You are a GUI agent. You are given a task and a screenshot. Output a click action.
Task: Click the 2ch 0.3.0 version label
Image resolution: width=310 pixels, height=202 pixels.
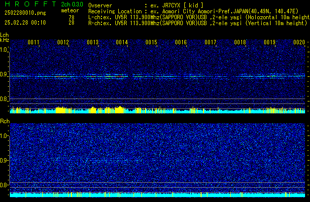pyautogui.click(x=72, y=4)
